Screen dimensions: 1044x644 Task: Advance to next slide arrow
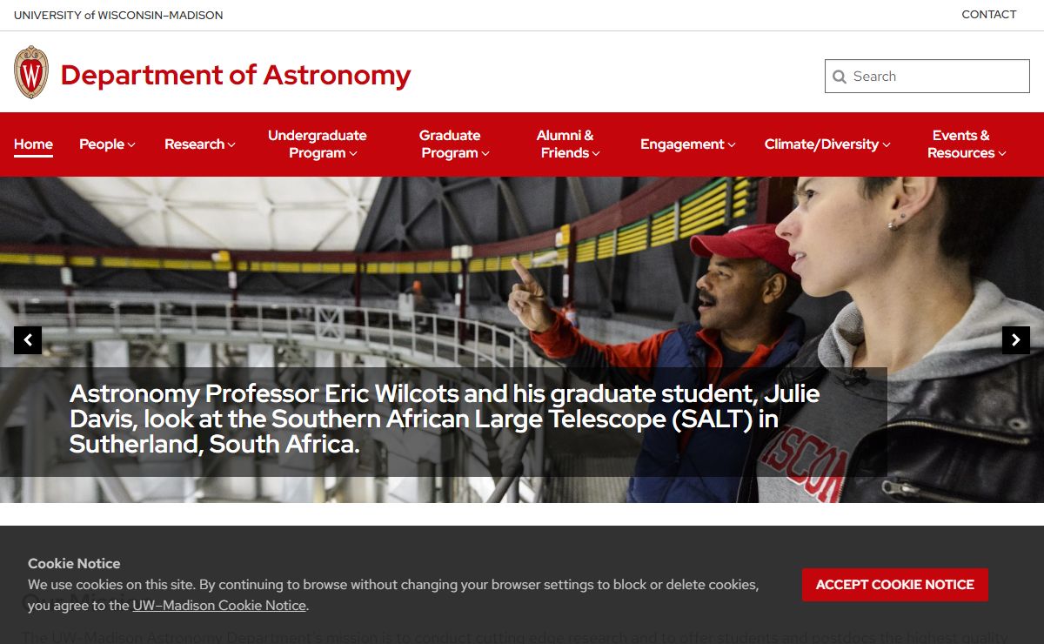1016,340
